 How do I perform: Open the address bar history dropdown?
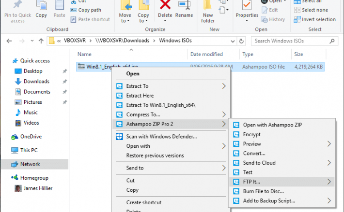233,41
